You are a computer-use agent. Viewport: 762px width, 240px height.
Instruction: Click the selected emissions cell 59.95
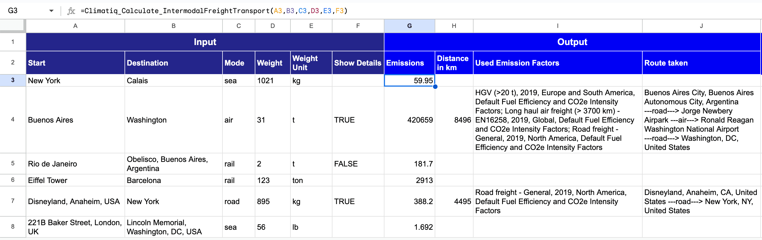click(x=410, y=81)
